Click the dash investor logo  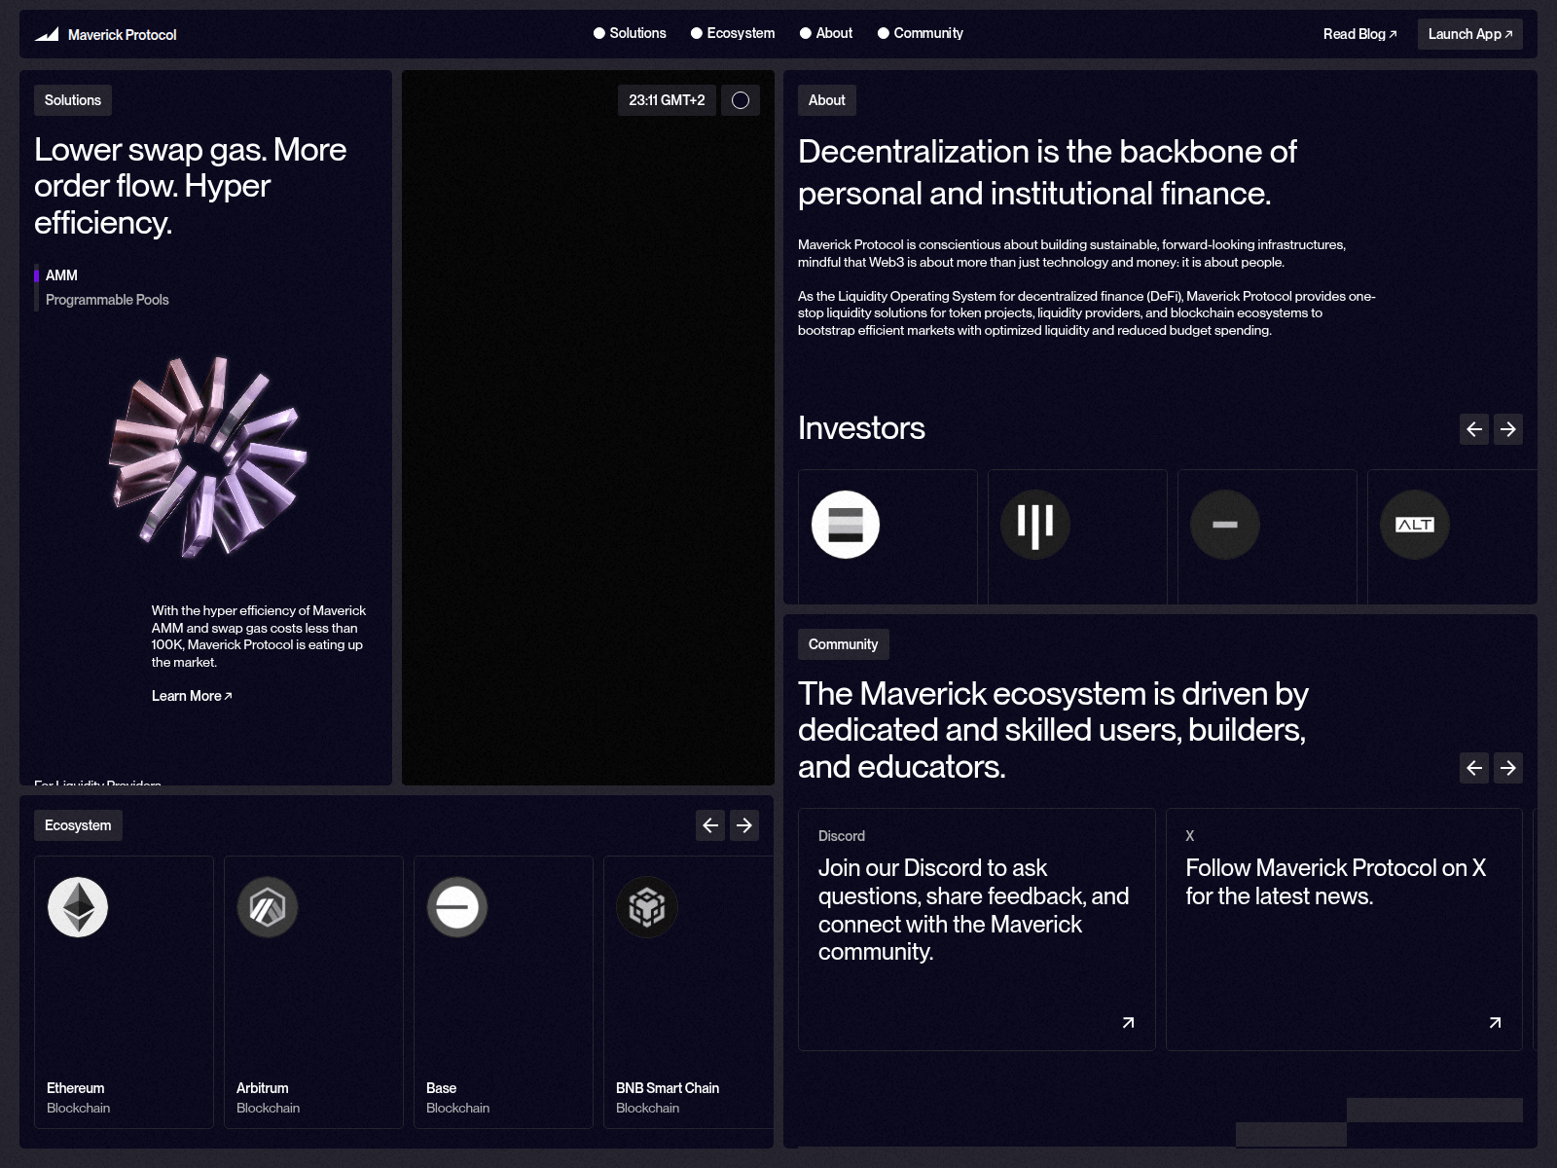[x=1225, y=525]
